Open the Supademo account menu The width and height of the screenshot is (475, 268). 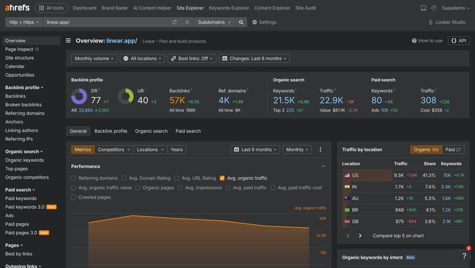[455, 8]
